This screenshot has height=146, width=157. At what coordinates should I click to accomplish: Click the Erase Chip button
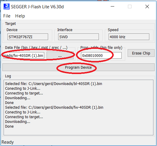tap(141, 53)
